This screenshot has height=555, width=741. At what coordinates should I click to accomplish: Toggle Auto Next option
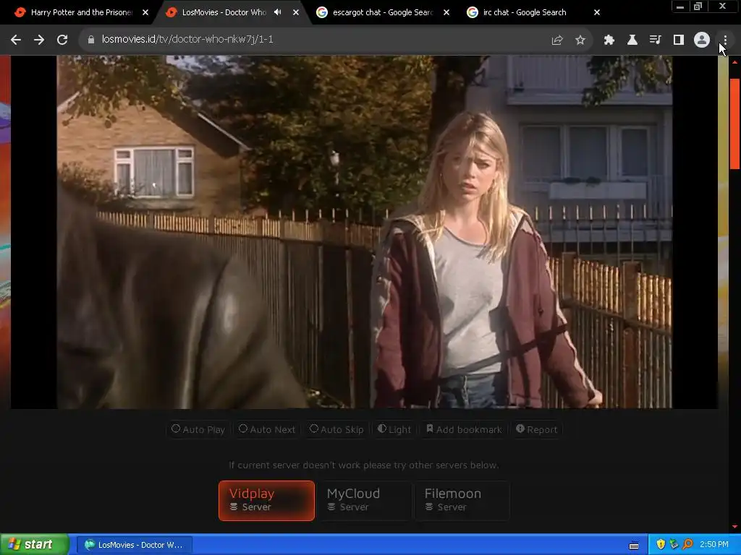click(267, 429)
